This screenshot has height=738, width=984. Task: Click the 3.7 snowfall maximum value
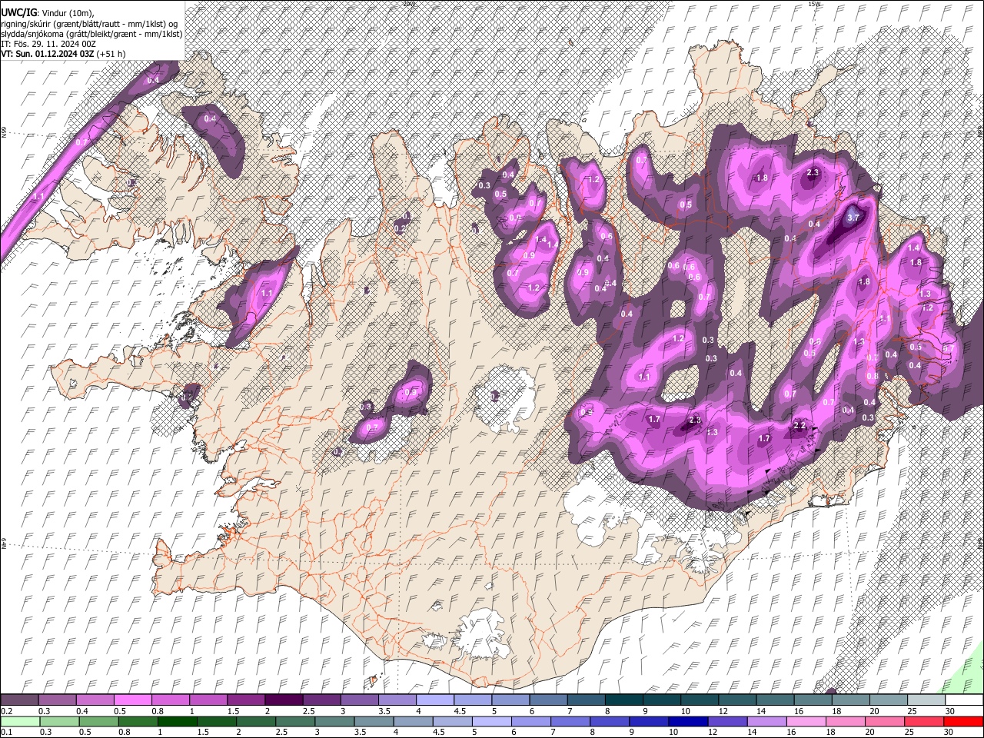coord(853,218)
